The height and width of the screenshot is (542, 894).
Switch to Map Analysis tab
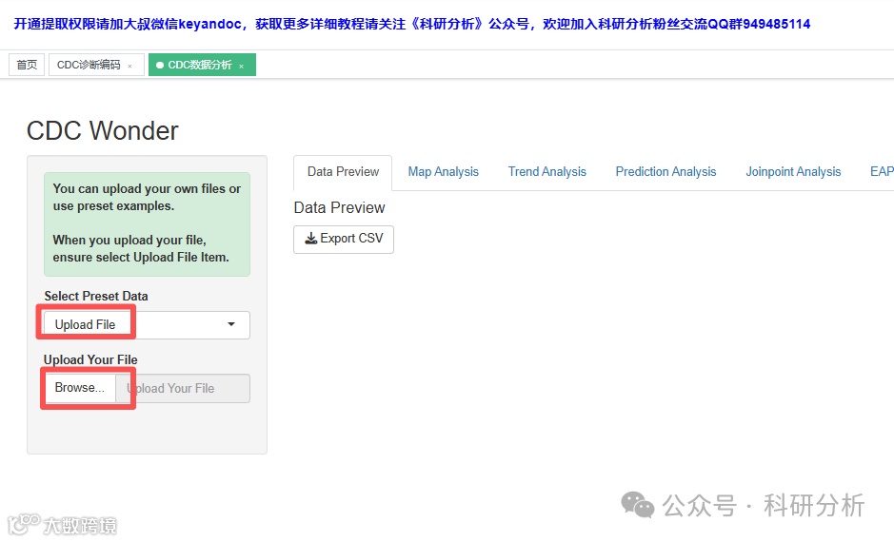click(443, 172)
